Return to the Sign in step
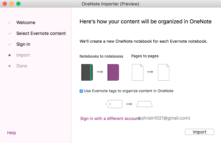 [23, 44]
